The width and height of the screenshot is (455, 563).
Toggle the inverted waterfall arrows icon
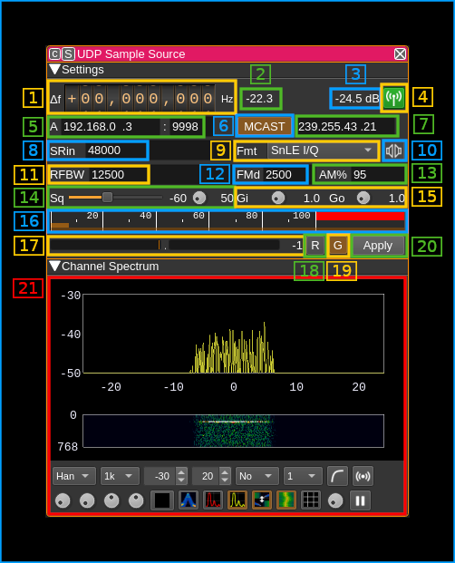click(262, 500)
